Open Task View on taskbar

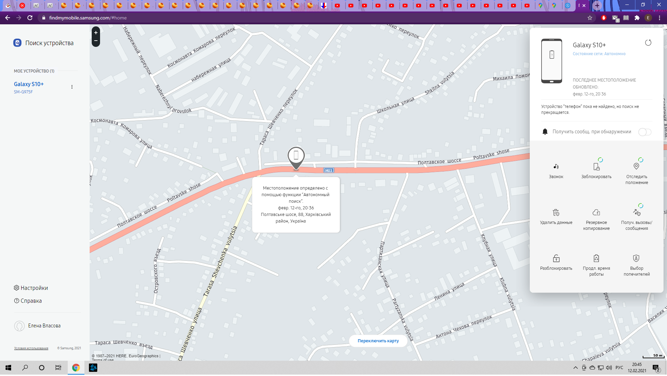(58, 368)
